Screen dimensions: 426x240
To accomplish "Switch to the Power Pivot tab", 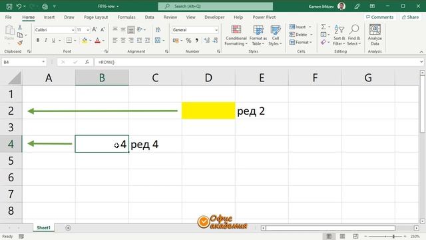I will pyautogui.click(x=264, y=17).
